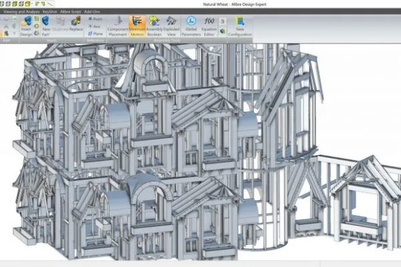Open the Alibre Script tab
401x267 pixels.
pos(70,12)
